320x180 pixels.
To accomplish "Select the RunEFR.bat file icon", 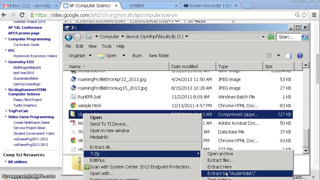I will (73, 97).
